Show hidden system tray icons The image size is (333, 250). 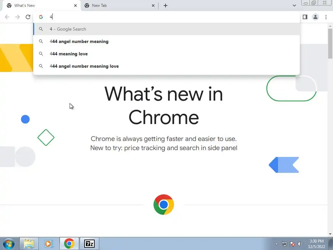click(x=276, y=244)
